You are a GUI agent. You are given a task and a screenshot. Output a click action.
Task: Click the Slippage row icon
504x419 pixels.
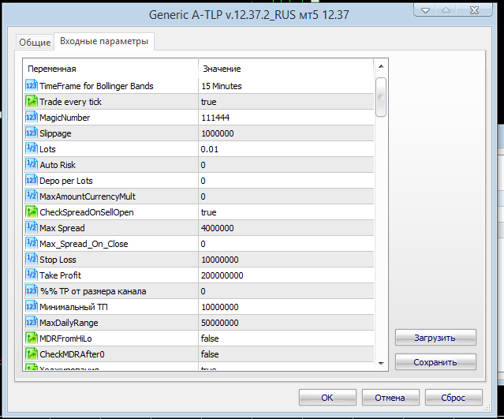pos(32,133)
